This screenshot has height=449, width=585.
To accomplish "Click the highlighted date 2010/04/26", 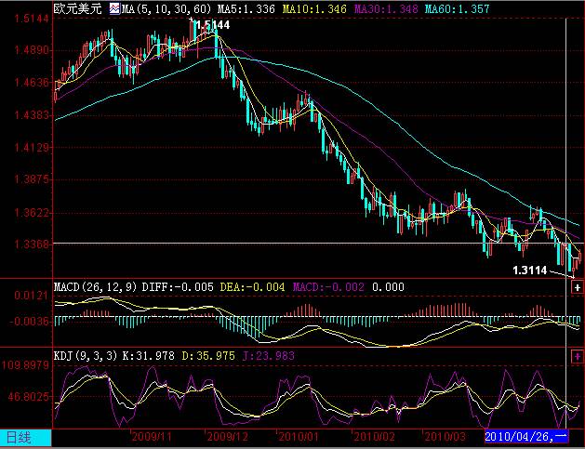I will click(526, 436).
